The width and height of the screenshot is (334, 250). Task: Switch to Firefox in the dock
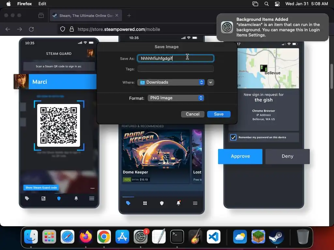86,237
